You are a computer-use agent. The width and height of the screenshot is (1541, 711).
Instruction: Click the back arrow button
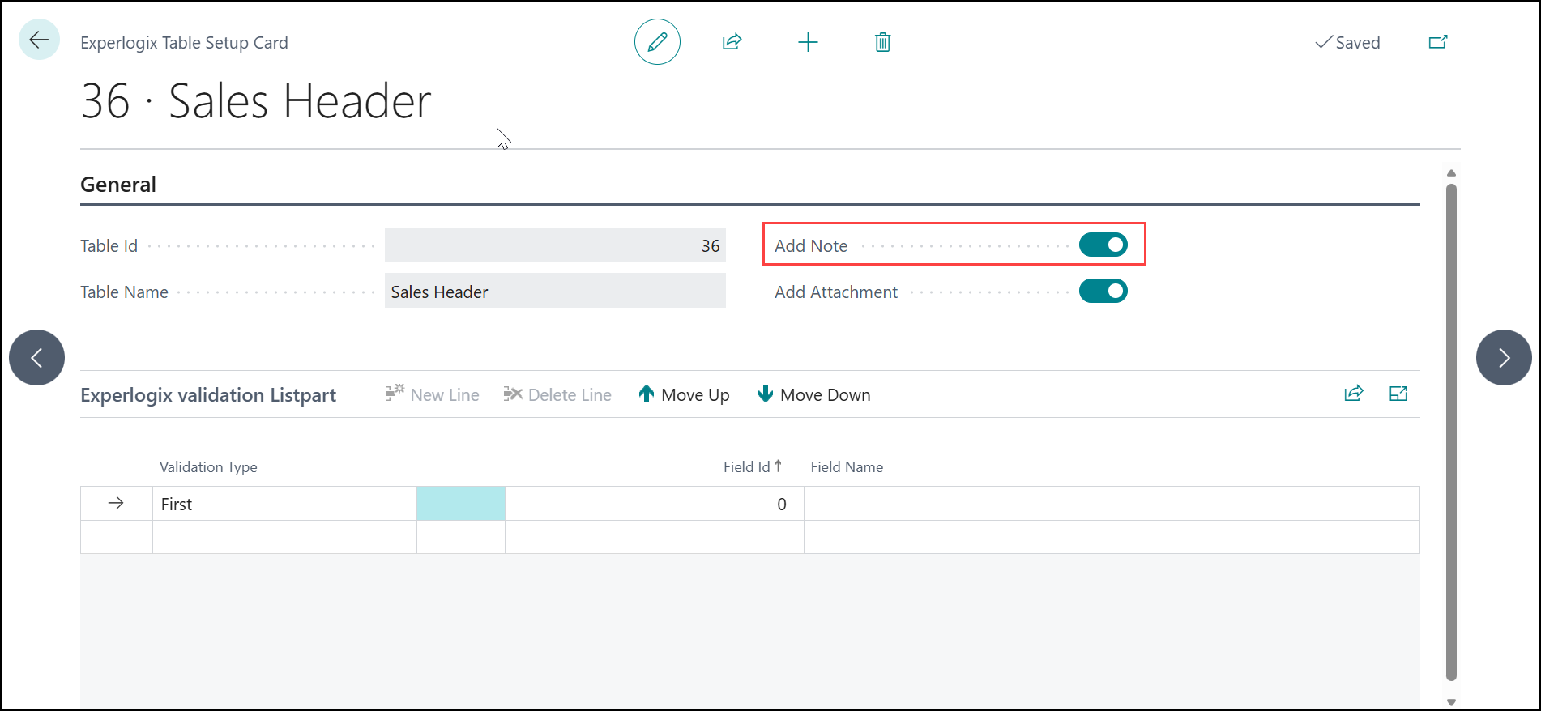point(39,40)
